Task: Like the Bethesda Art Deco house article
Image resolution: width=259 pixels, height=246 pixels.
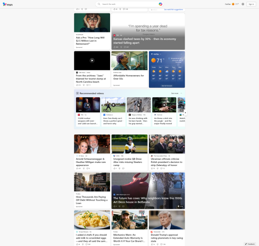Action: [115, 206]
